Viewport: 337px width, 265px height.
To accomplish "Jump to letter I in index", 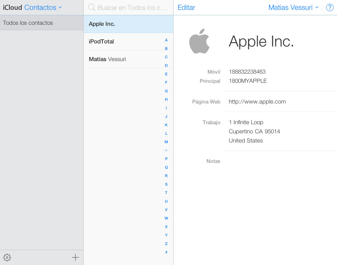I will click(166, 108).
